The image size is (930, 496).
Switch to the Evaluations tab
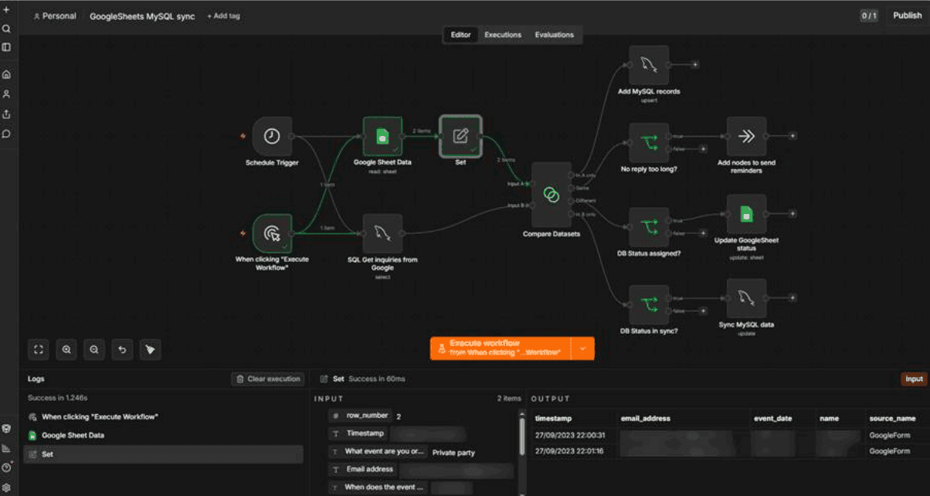(x=555, y=35)
